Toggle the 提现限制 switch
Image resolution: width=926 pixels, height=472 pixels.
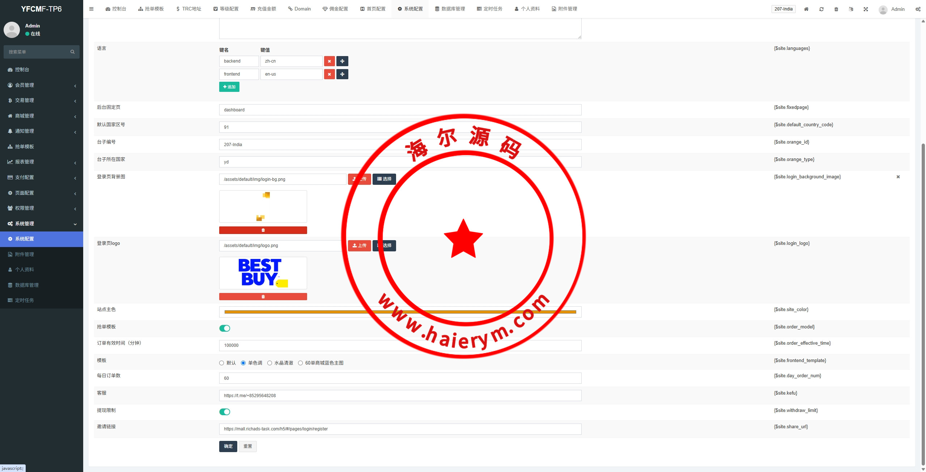tap(225, 412)
